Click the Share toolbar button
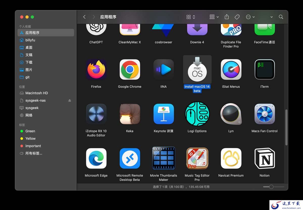Screen dimensions: 303x210 [x=227, y=17]
